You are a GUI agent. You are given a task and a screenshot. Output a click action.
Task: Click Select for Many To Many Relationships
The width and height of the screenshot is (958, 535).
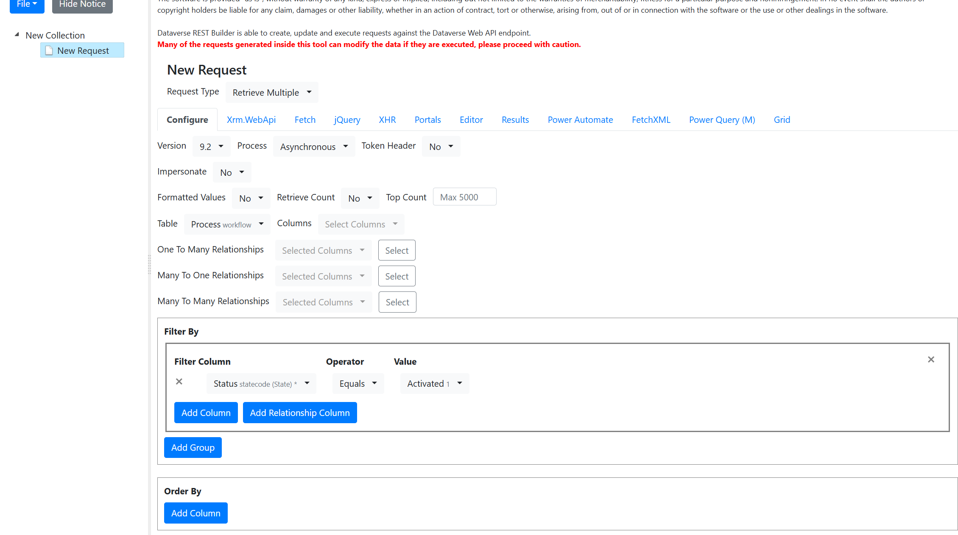pyautogui.click(x=397, y=302)
